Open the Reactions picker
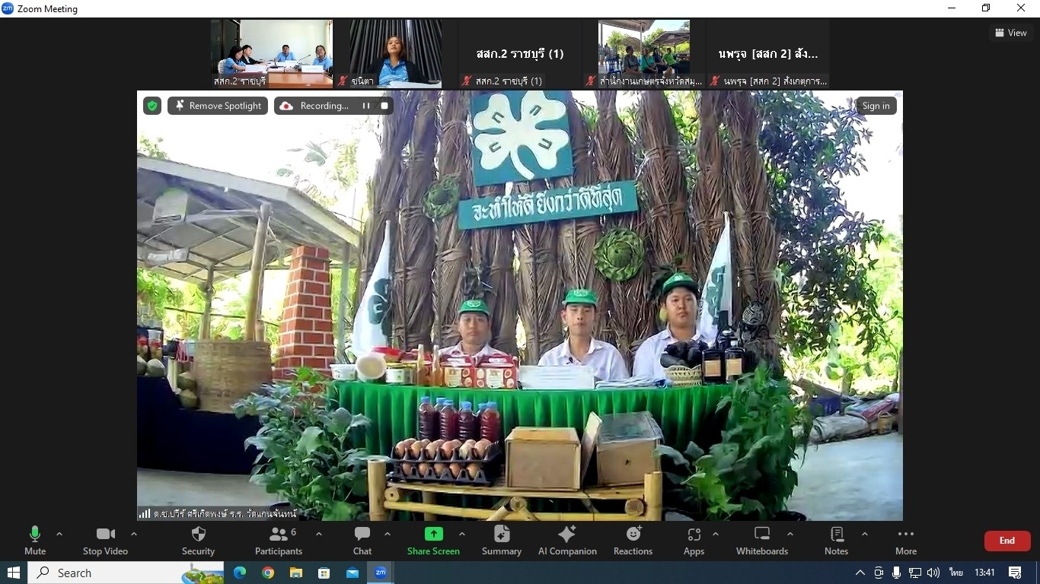The height and width of the screenshot is (584, 1040). click(x=633, y=540)
